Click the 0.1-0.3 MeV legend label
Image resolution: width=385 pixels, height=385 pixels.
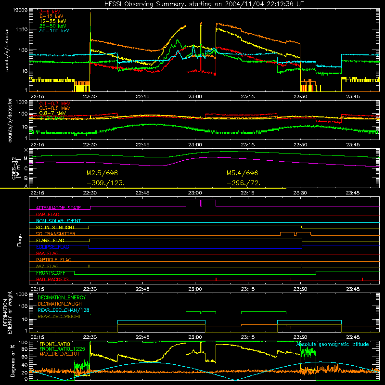[55, 103]
